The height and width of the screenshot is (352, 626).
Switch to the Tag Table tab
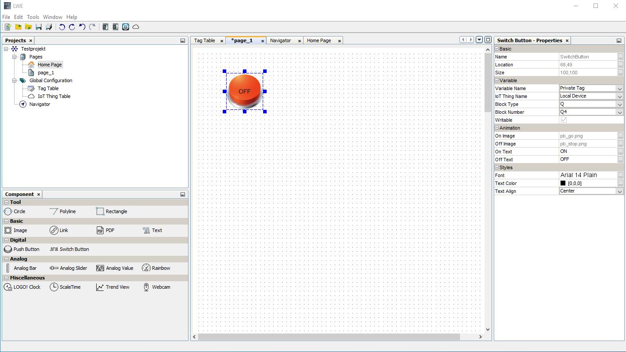point(205,40)
